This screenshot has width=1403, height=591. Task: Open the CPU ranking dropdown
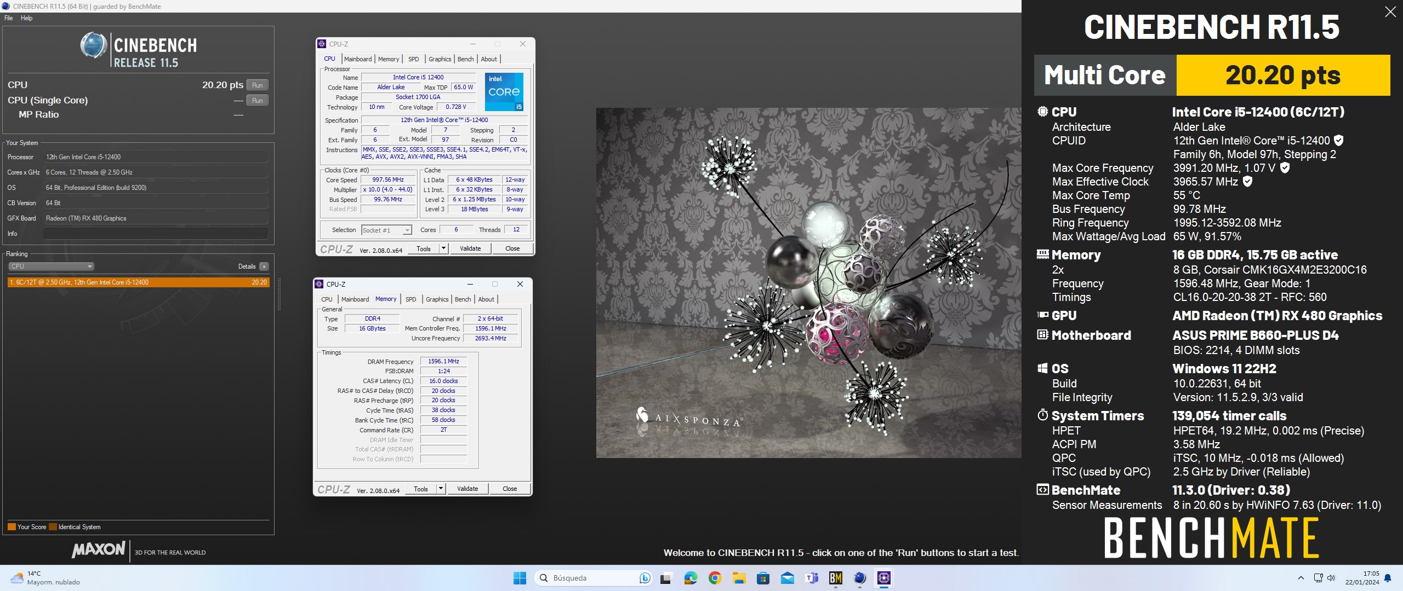[51, 266]
